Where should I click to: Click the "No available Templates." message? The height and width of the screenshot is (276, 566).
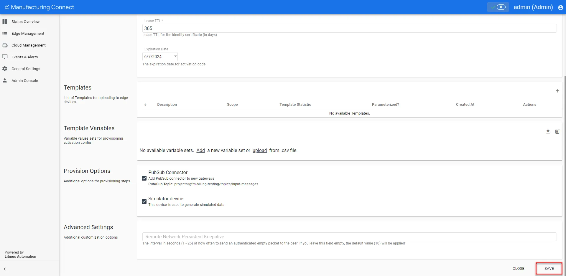point(349,113)
